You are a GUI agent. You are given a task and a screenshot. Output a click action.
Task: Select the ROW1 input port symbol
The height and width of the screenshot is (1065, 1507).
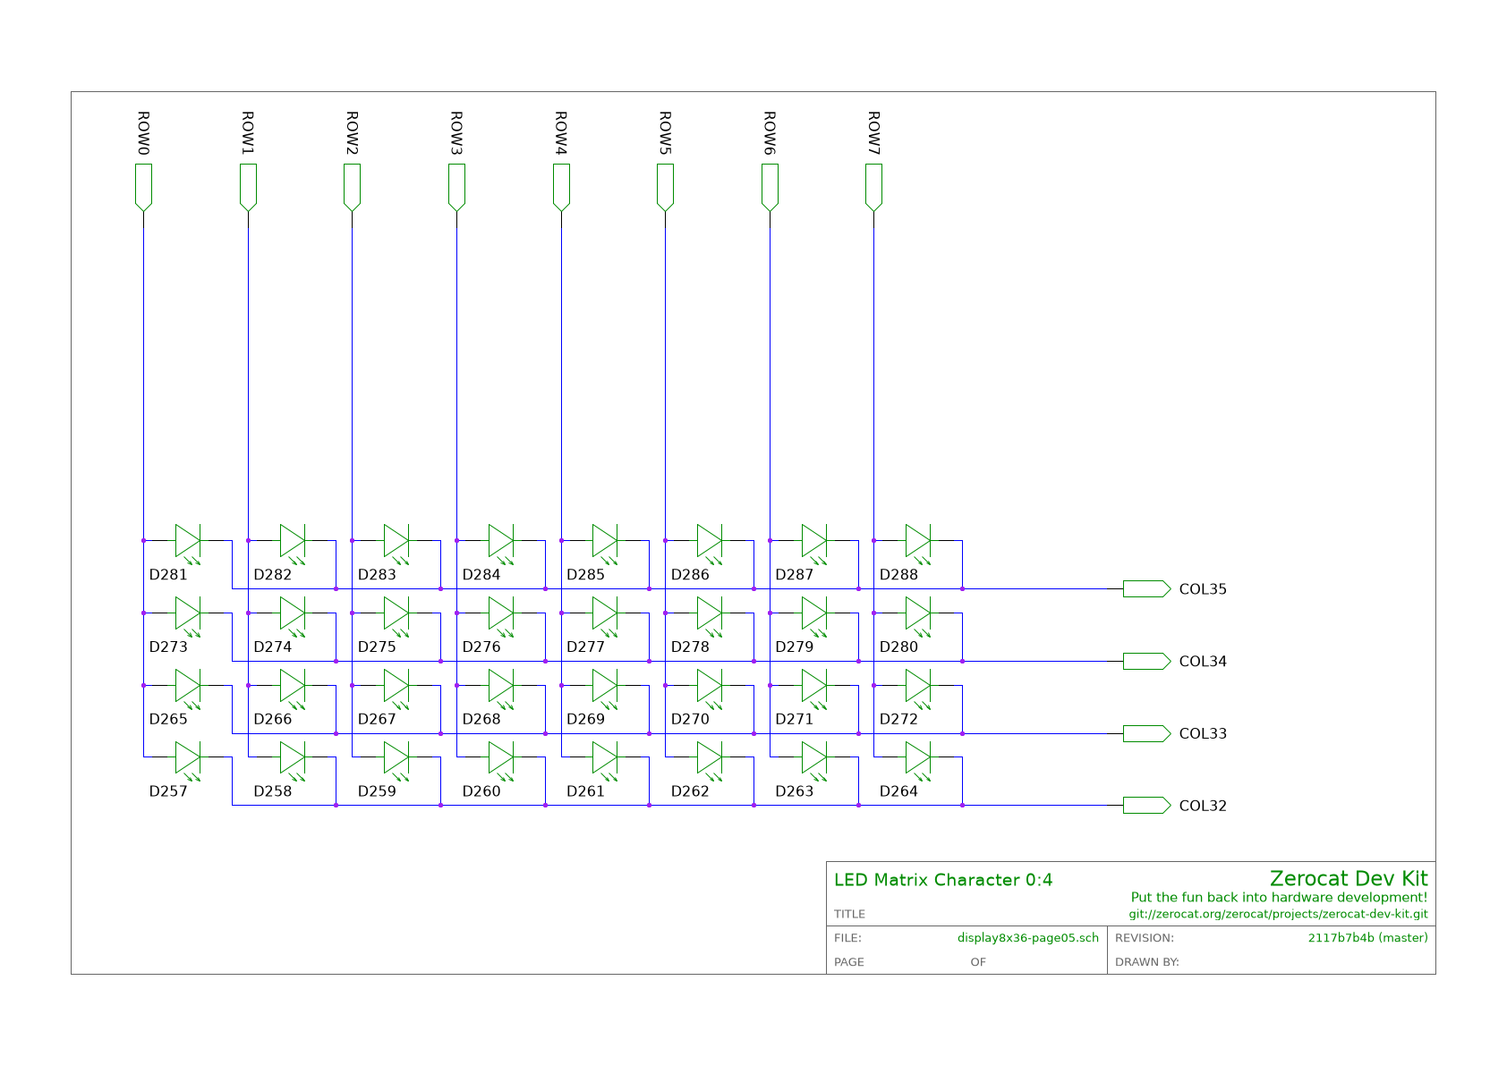tap(248, 188)
